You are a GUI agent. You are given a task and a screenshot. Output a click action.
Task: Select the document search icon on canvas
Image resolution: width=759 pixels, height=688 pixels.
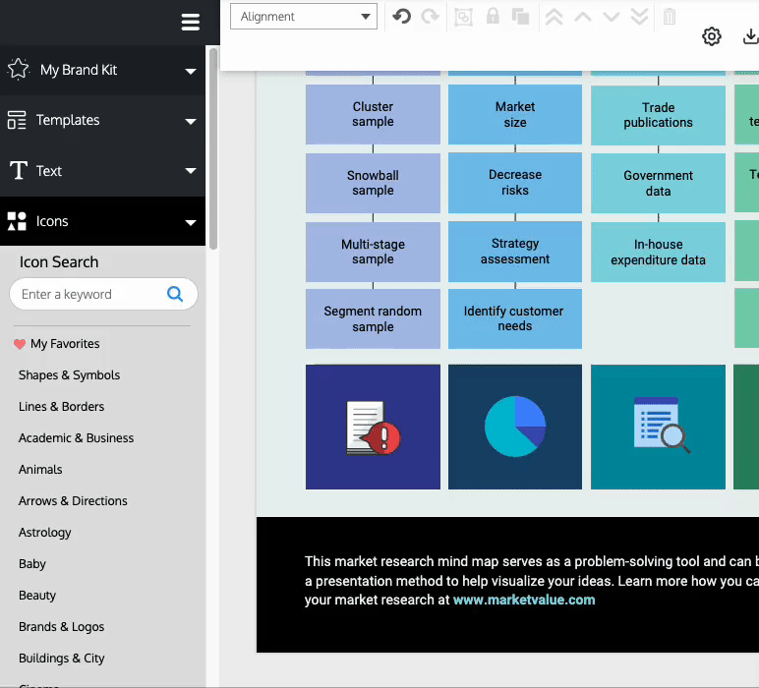point(662,425)
